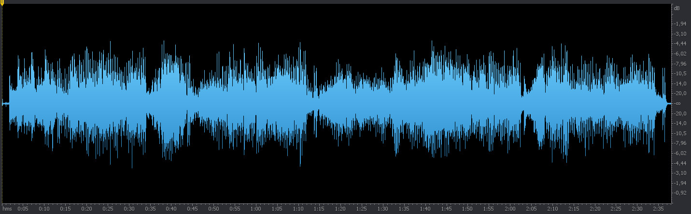Set position to 2:00 on the ruler
Screen dimensions: 691x214
(x=510, y=209)
